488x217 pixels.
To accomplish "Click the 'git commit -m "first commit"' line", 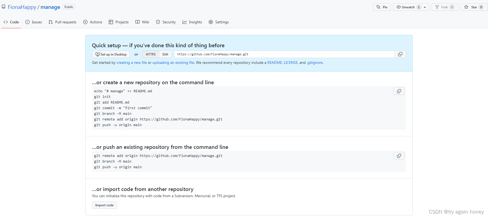I will 123,108.
